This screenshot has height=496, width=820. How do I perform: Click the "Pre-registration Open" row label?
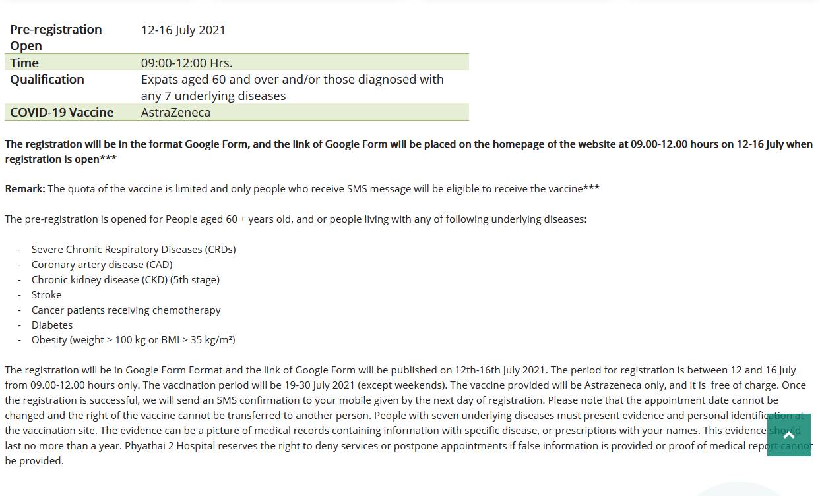[55, 38]
